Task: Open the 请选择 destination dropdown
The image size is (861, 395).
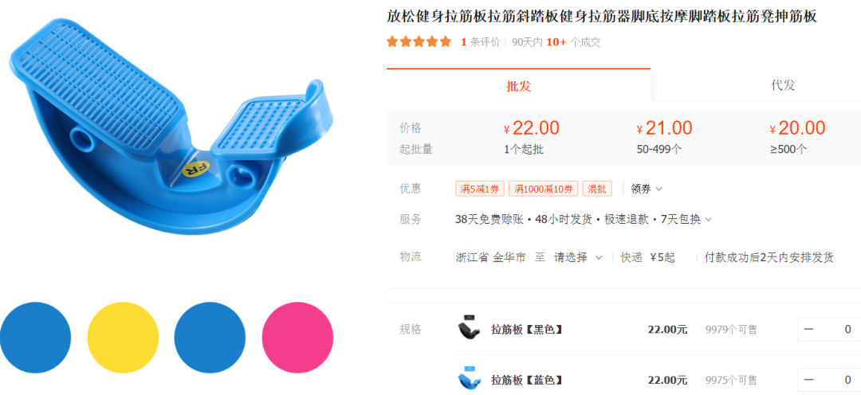Action: click(578, 257)
